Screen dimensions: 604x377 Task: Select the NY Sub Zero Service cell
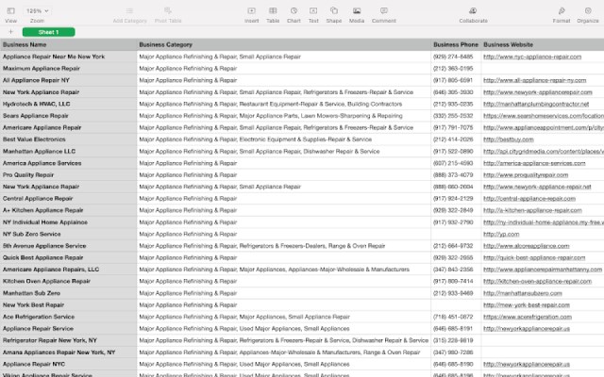(69, 234)
